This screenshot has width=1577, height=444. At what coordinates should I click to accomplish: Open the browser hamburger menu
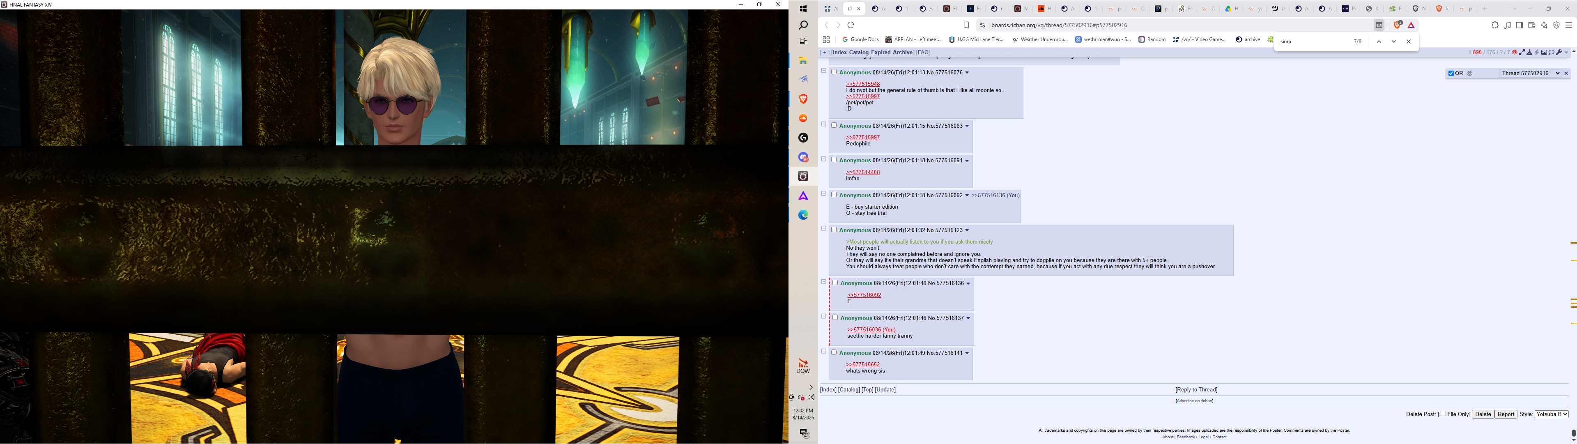click(1569, 25)
